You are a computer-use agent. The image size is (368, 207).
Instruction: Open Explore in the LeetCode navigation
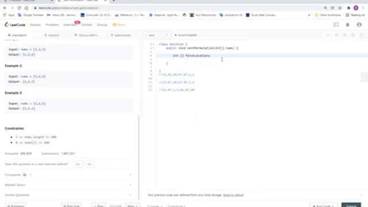tap(35, 25)
